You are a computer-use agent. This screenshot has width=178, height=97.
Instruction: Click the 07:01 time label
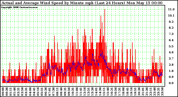[x=49, y=92]
